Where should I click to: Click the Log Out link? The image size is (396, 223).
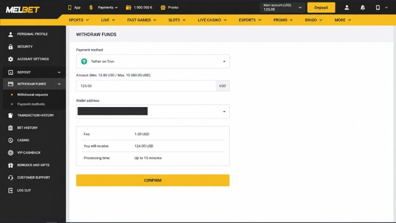point(24,190)
